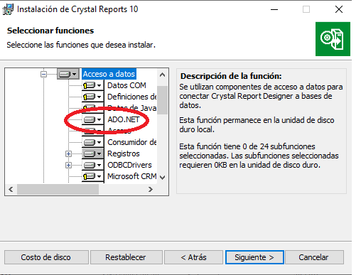Select the ODBCDrivers feature
Image resolution: width=361 pixels, height=275 pixels.
[x=129, y=165]
